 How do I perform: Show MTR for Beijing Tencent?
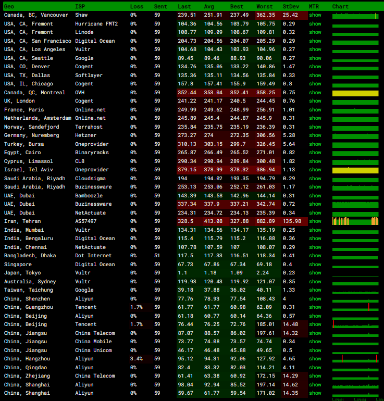[x=315, y=324]
